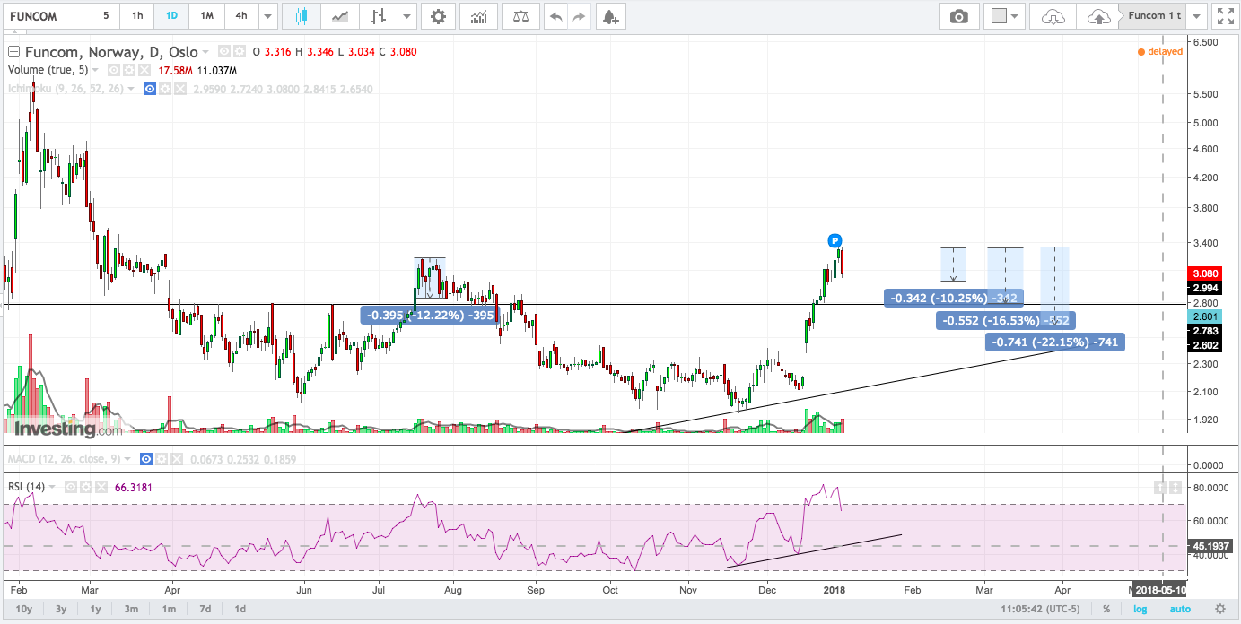Click the FUNCOM symbol search field
Screen dimensions: 1241x624
coord(48,16)
